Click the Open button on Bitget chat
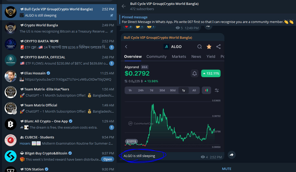 [108, 159]
